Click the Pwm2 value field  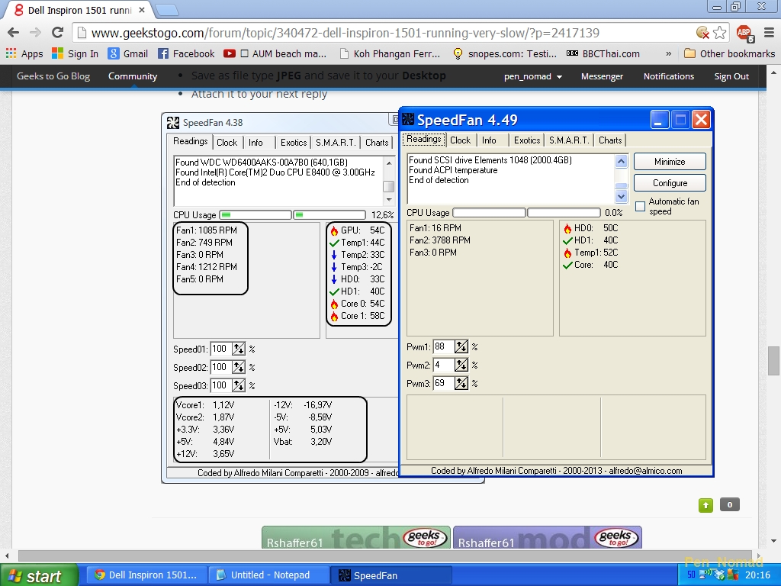(x=443, y=365)
